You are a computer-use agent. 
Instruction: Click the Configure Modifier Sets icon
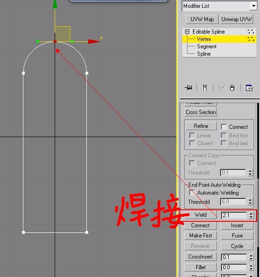[249, 87]
